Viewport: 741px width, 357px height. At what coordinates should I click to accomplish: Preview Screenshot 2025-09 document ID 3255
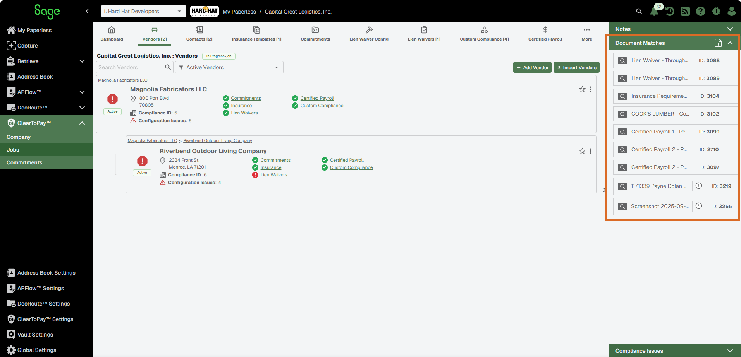[x=622, y=207]
